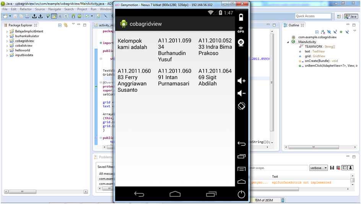Tap the 'Sigit Abdilah' grid item
The height and width of the screenshot is (204, 361).
coord(215,77)
